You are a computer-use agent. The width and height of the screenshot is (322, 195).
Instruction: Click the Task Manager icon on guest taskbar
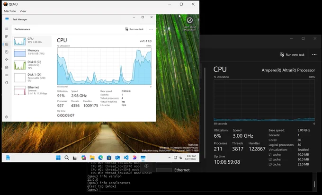[x=143, y=158]
